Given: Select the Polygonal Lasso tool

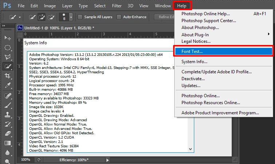Looking at the screenshot, I should pyautogui.click(x=8, y=57).
